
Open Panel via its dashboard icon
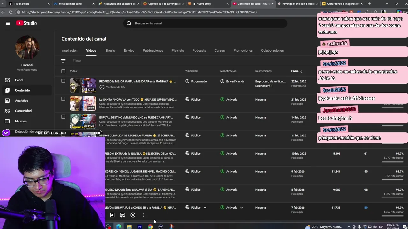(x=7, y=80)
